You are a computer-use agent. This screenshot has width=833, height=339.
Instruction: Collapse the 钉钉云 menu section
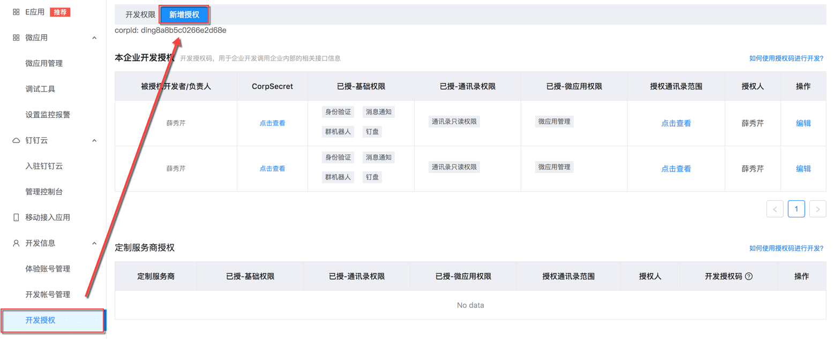tap(94, 140)
